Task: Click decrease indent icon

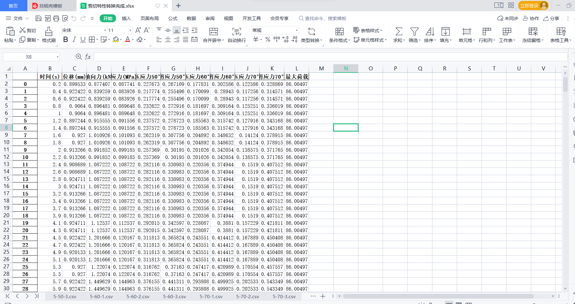Action: [186, 30]
